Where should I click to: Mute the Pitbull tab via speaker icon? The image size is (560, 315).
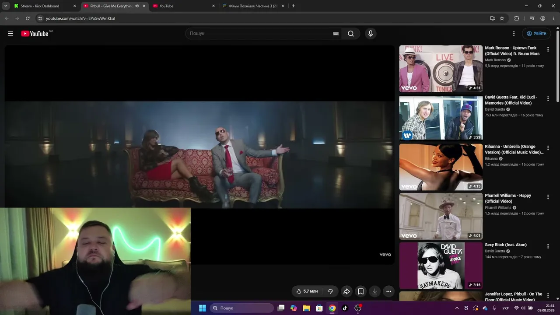tap(137, 6)
